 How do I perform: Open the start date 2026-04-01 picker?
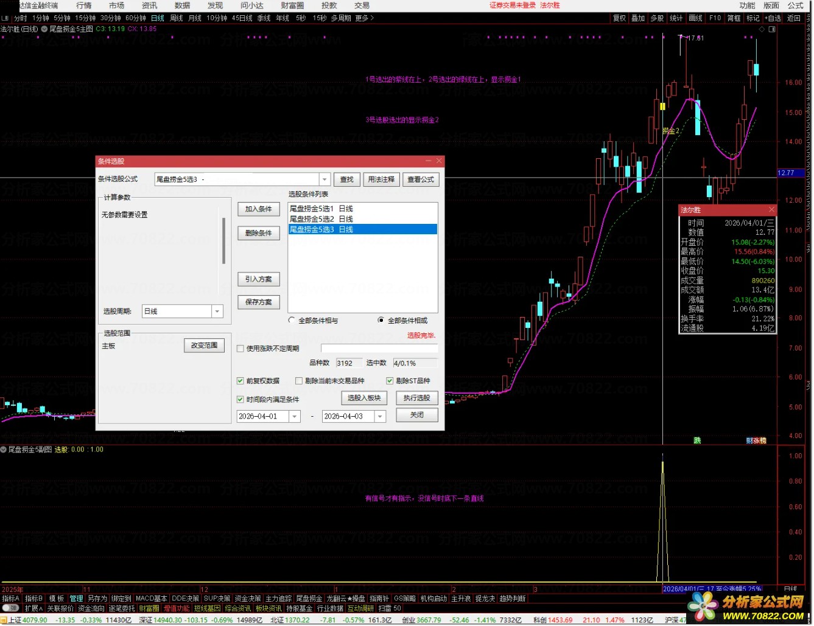[295, 417]
